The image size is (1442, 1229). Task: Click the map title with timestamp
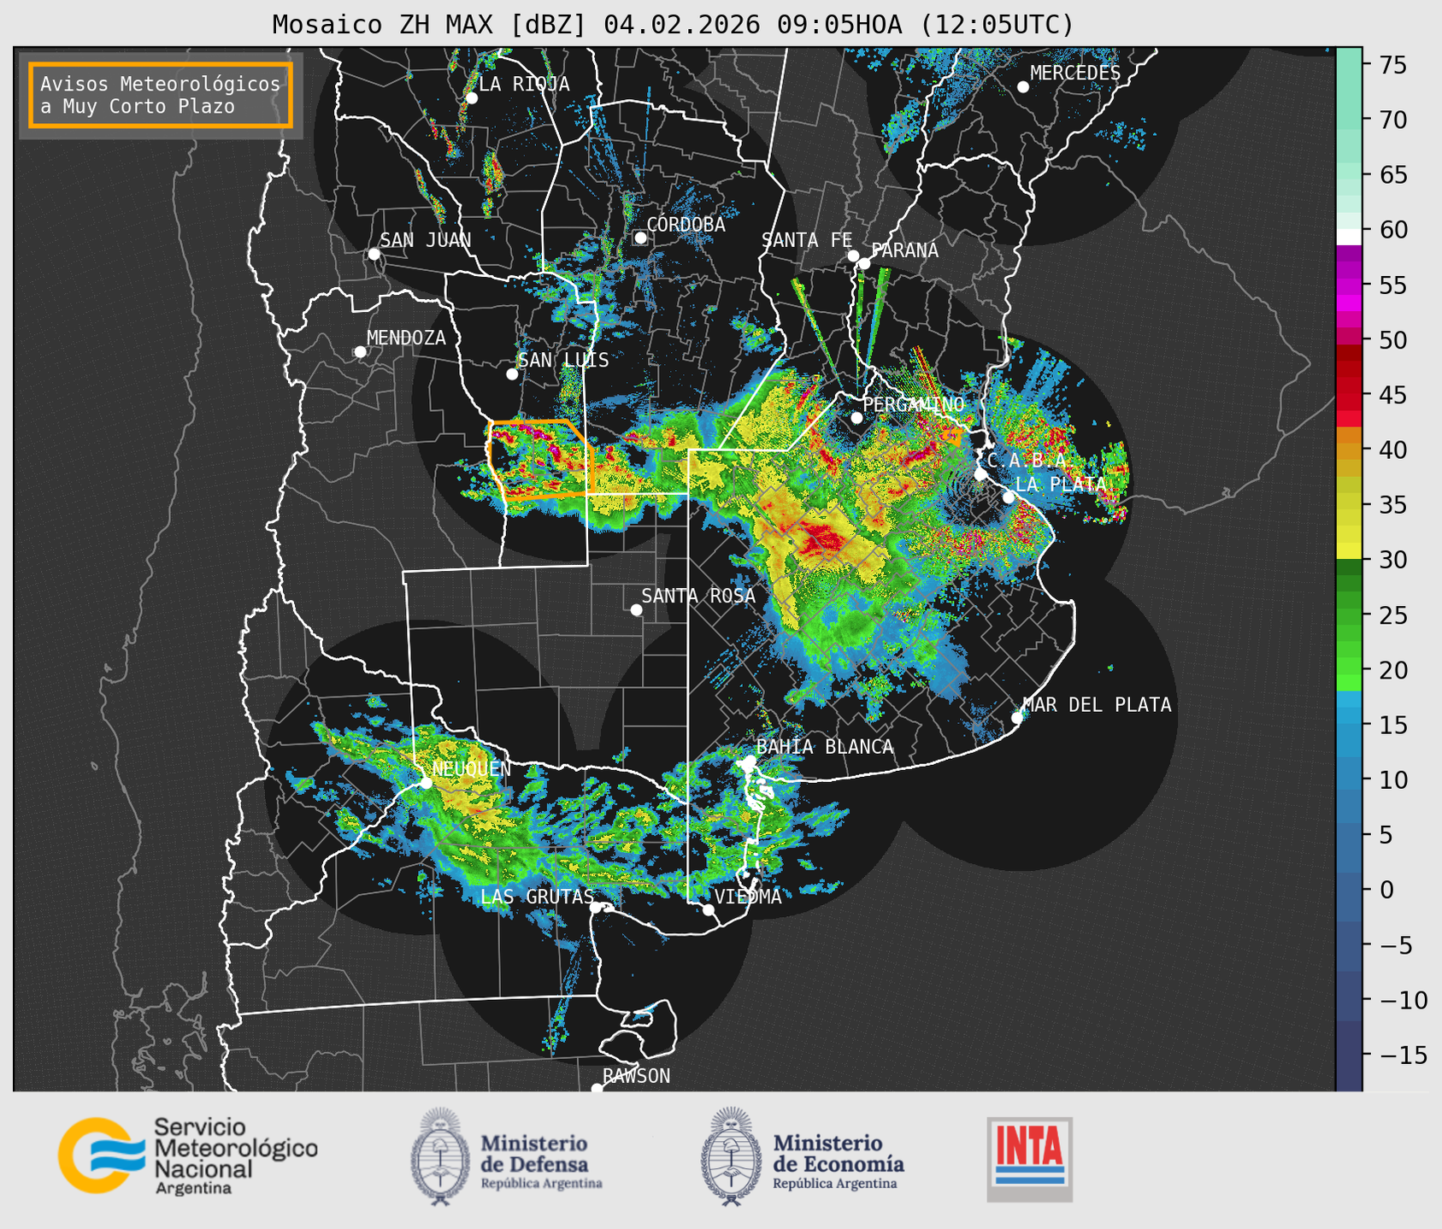pos(673,25)
